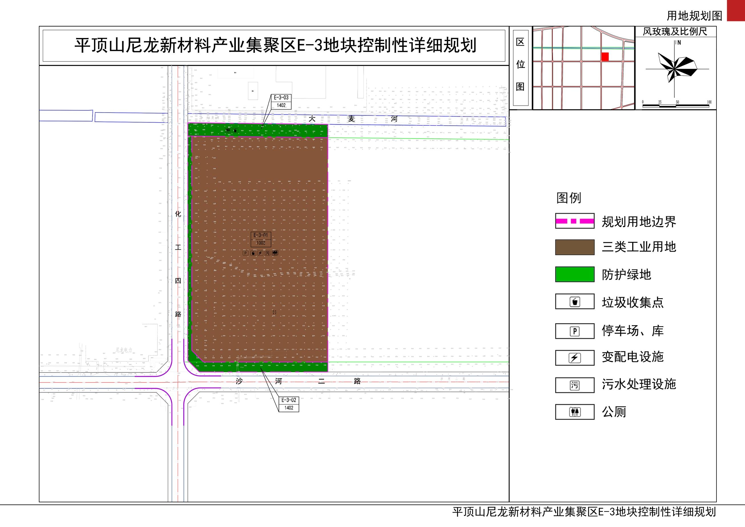Click the 垃圾收集点 legend label
This screenshot has height=527, width=745.
coord(633,302)
